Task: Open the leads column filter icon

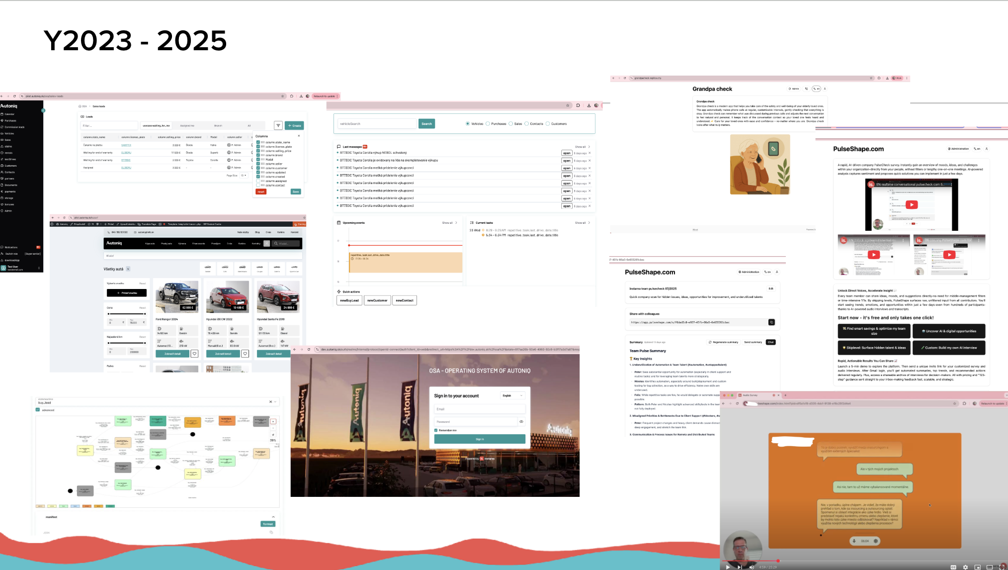Action: (278, 125)
